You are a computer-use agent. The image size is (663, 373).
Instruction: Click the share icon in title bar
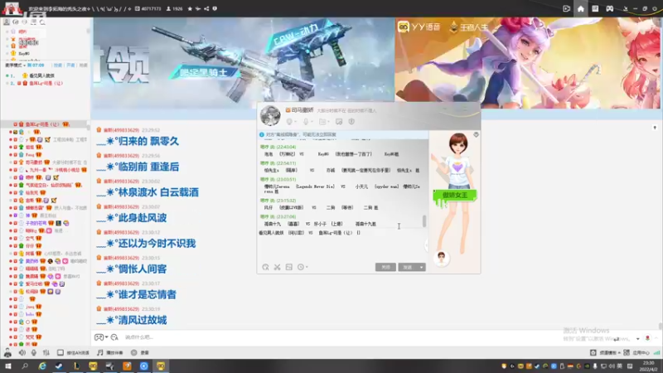pos(206,8)
